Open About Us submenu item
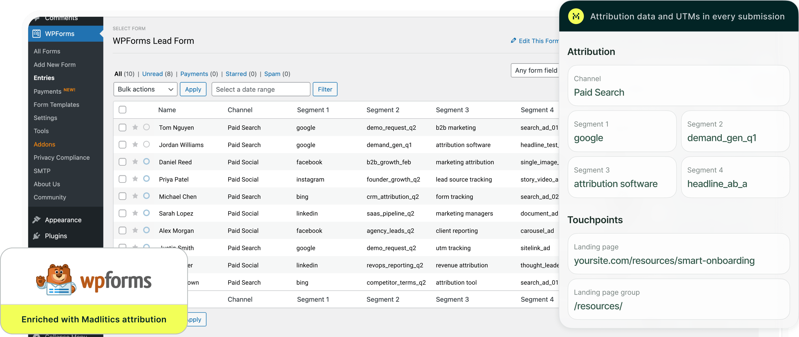The width and height of the screenshot is (799, 337). click(x=47, y=184)
